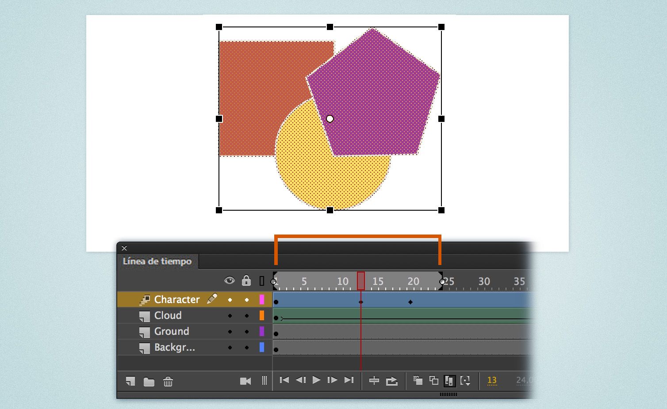
Task: Delete the selected layer with the trash icon
Action: pyautogui.click(x=168, y=382)
